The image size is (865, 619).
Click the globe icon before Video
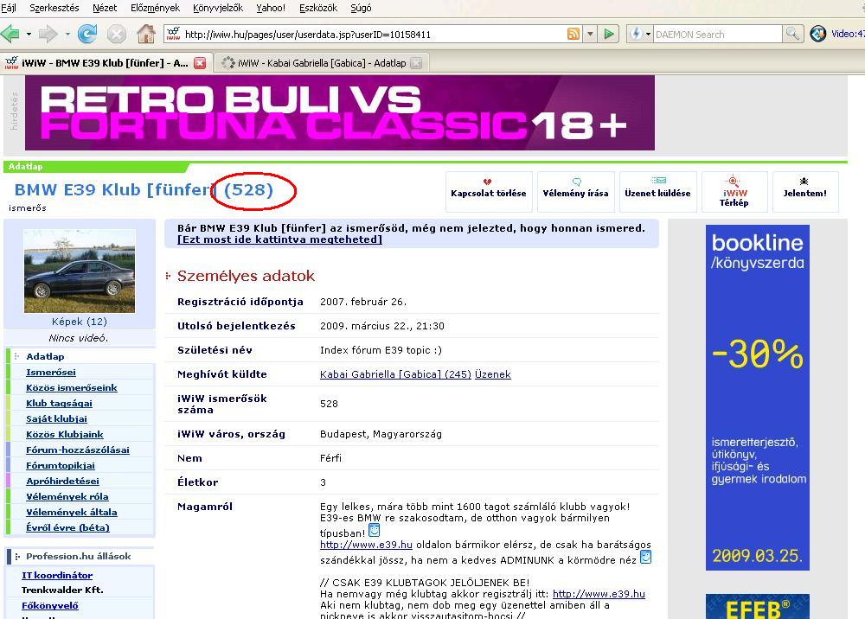(x=817, y=35)
